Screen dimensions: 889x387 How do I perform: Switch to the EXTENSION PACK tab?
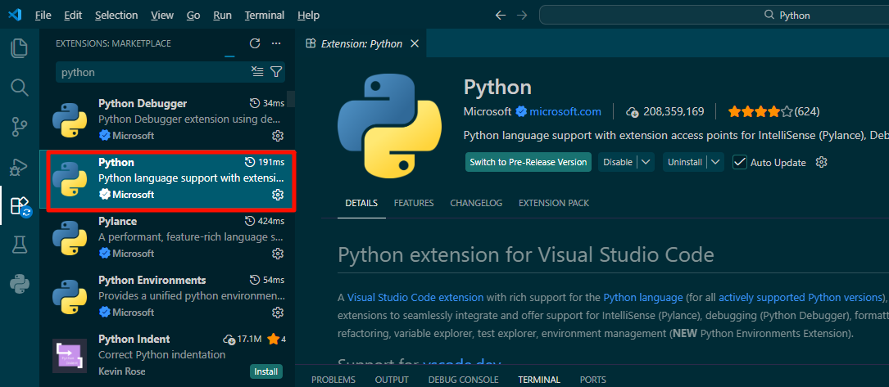click(x=554, y=203)
